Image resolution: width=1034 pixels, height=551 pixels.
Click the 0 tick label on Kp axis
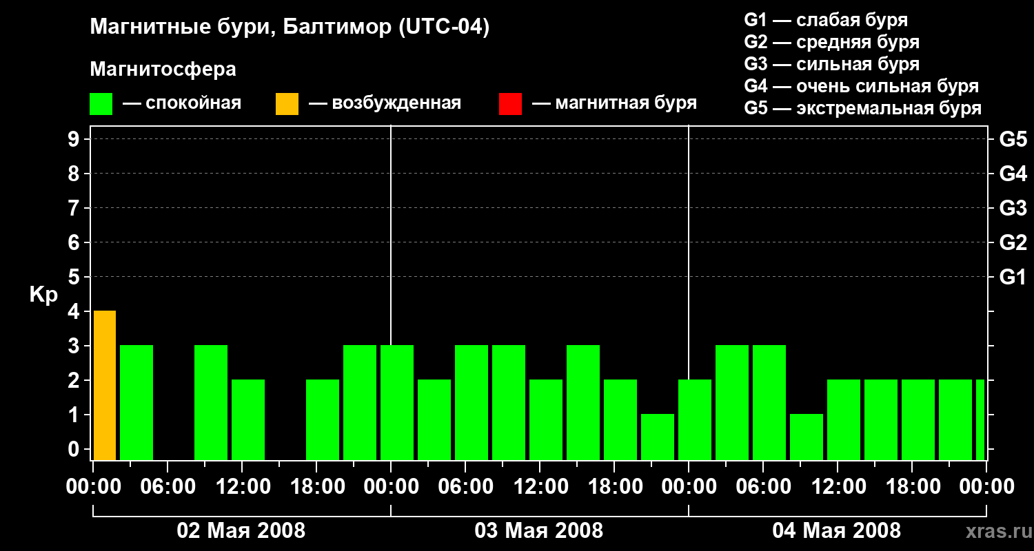tap(75, 449)
